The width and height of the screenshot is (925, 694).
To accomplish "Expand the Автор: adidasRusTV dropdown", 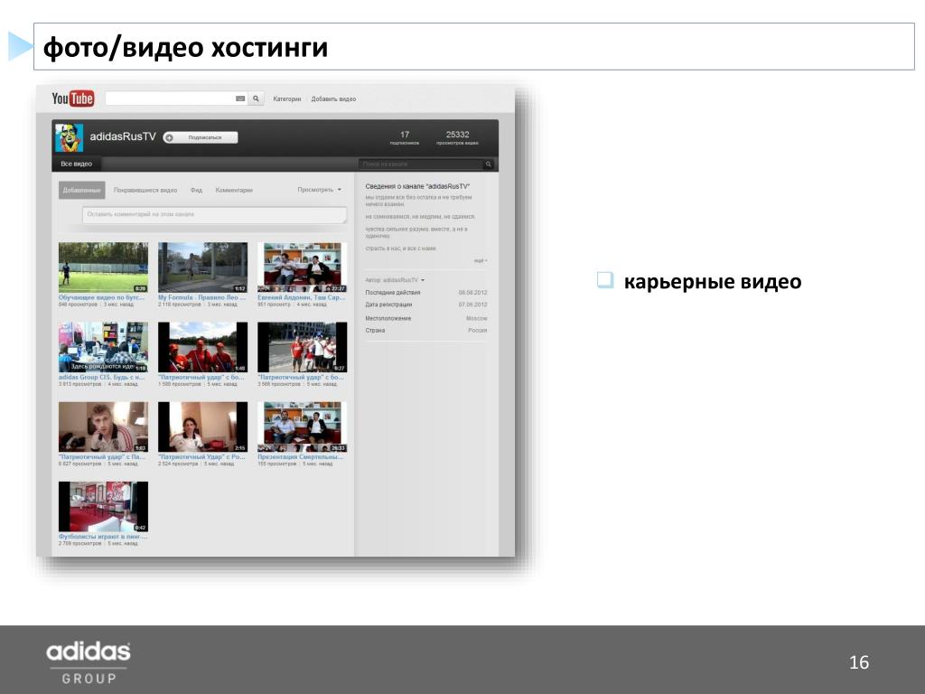I will tap(396, 280).
